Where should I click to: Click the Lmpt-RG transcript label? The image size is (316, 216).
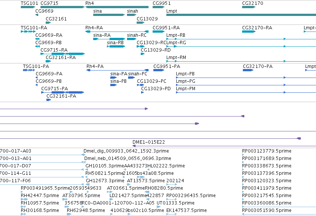(x=176, y=43)
